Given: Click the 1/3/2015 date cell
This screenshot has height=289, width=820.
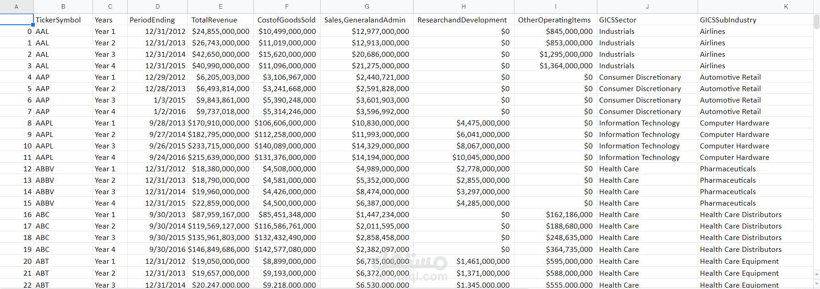Looking at the screenshot, I should point(158,100).
